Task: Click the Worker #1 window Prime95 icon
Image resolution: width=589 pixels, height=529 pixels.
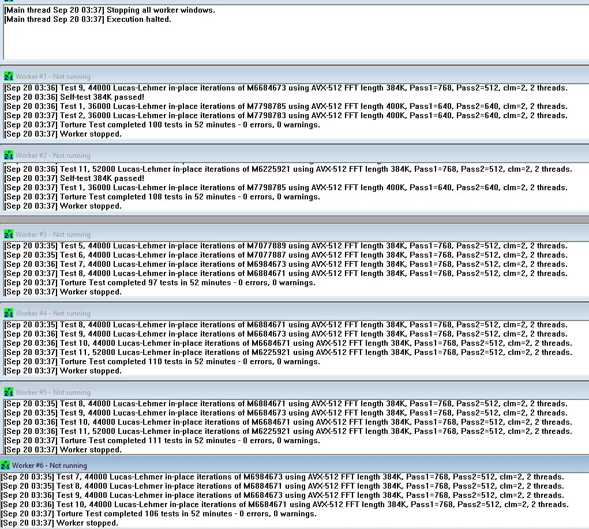Action: (x=8, y=76)
